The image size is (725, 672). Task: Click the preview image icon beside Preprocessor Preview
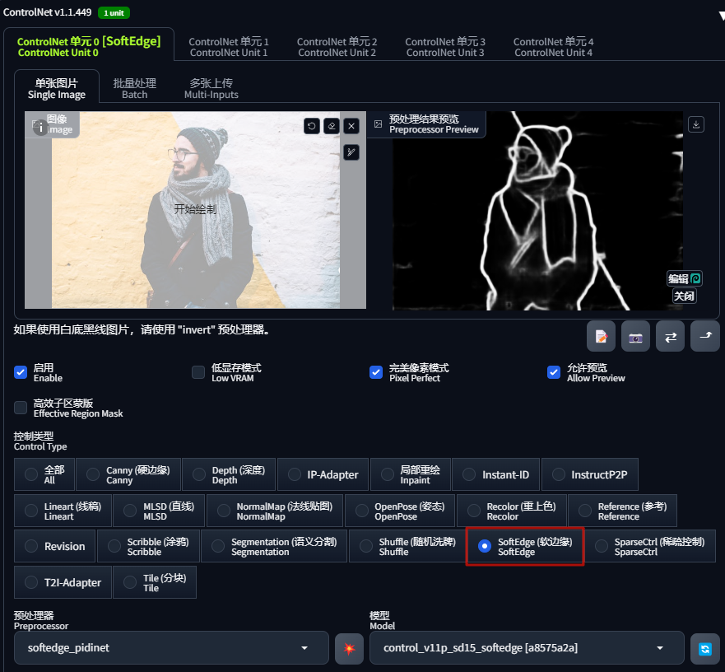tap(379, 124)
